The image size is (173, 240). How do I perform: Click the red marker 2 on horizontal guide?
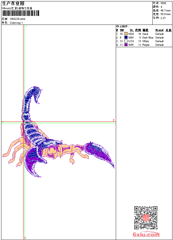point(113,120)
